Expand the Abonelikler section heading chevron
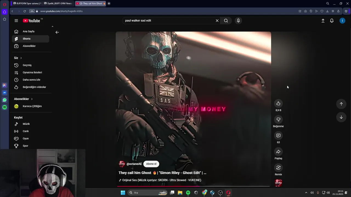The width and height of the screenshot is (351, 197). pos(32,99)
